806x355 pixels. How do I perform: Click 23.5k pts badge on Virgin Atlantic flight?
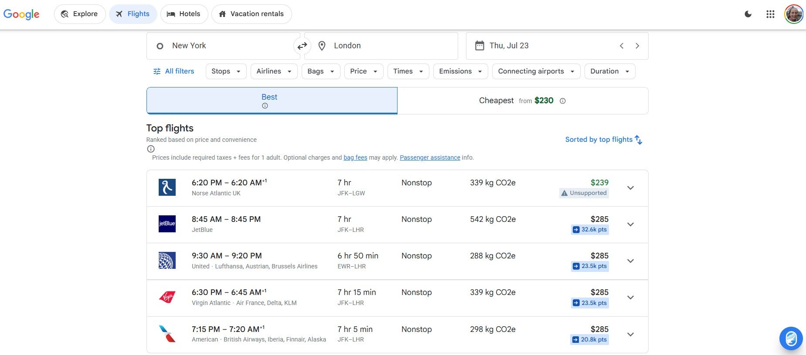[x=590, y=303]
